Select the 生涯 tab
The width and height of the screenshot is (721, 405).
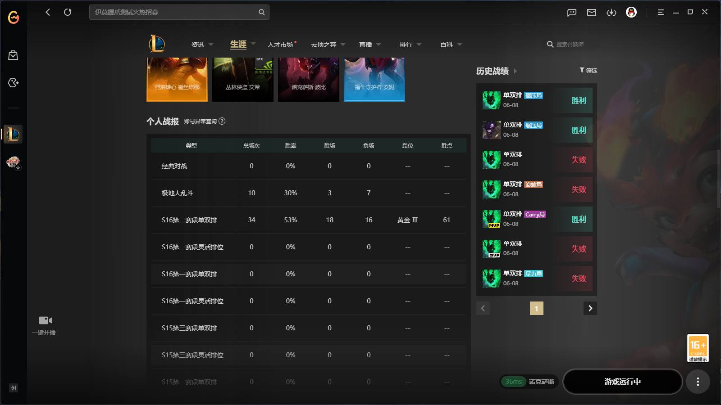point(238,44)
